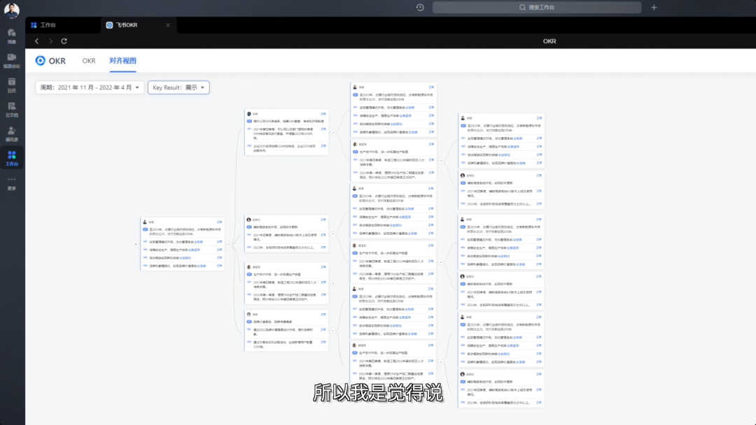
Task: Select the Workplace icon in the sidebar
Action: click(x=12, y=158)
